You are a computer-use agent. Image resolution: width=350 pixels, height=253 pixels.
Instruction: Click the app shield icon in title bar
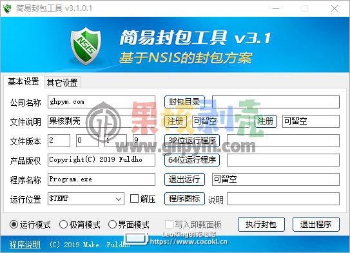click(x=7, y=8)
